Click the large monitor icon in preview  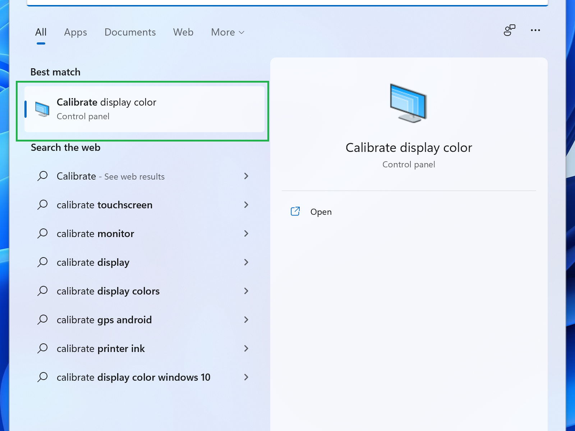click(408, 103)
